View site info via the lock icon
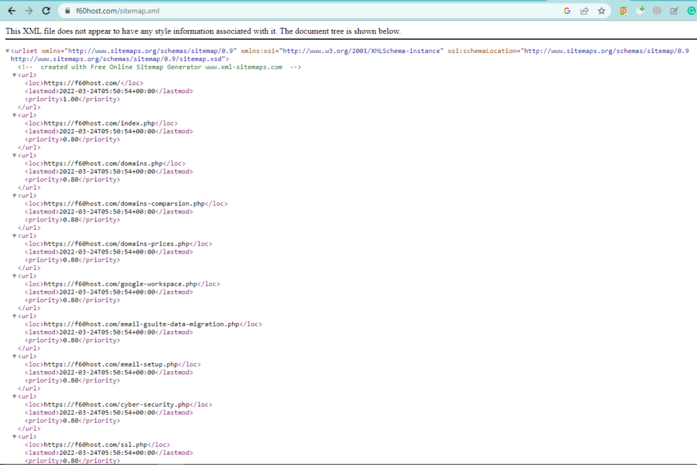 pos(67,11)
